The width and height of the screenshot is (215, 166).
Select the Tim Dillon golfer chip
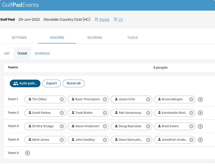[x=45, y=99]
